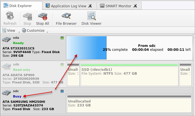Click the 00:00:11 left text
The height and width of the screenshot is (116, 195).
coord(179,50)
